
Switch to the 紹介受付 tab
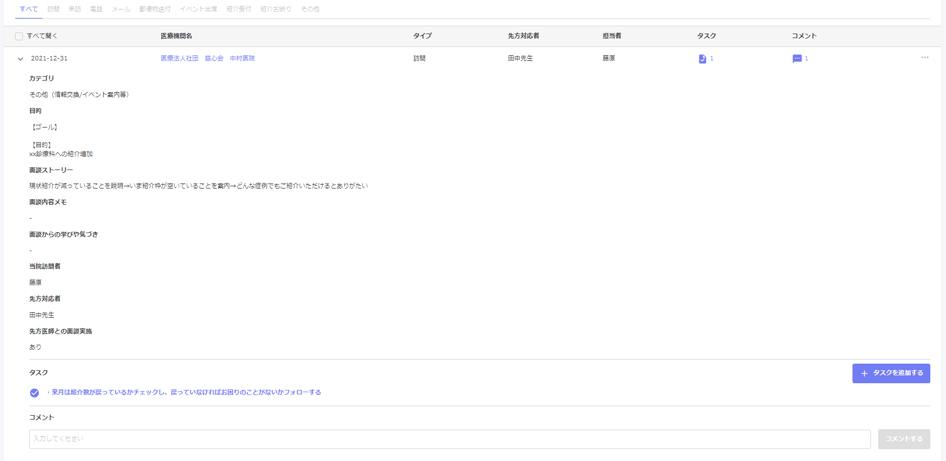(239, 9)
